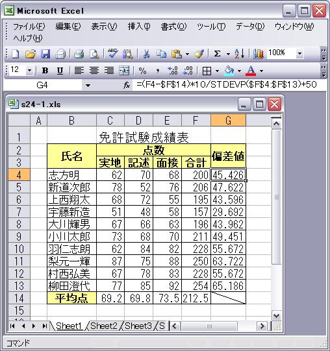
Task: Click the AutoSum sigma icon
Action: tap(217, 54)
